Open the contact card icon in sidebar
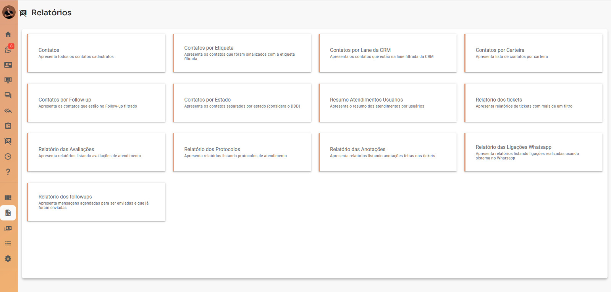This screenshot has width=611, height=292. point(8,65)
